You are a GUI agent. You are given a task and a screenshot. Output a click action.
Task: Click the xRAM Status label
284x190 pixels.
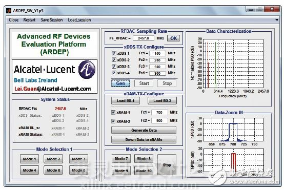point(30,135)
